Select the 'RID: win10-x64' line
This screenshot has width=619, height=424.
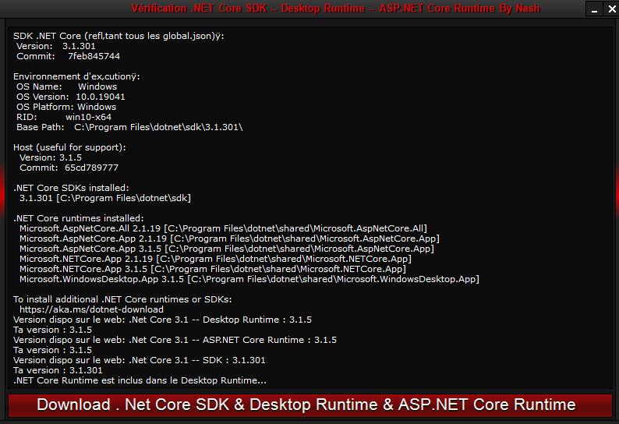(64, 117)
